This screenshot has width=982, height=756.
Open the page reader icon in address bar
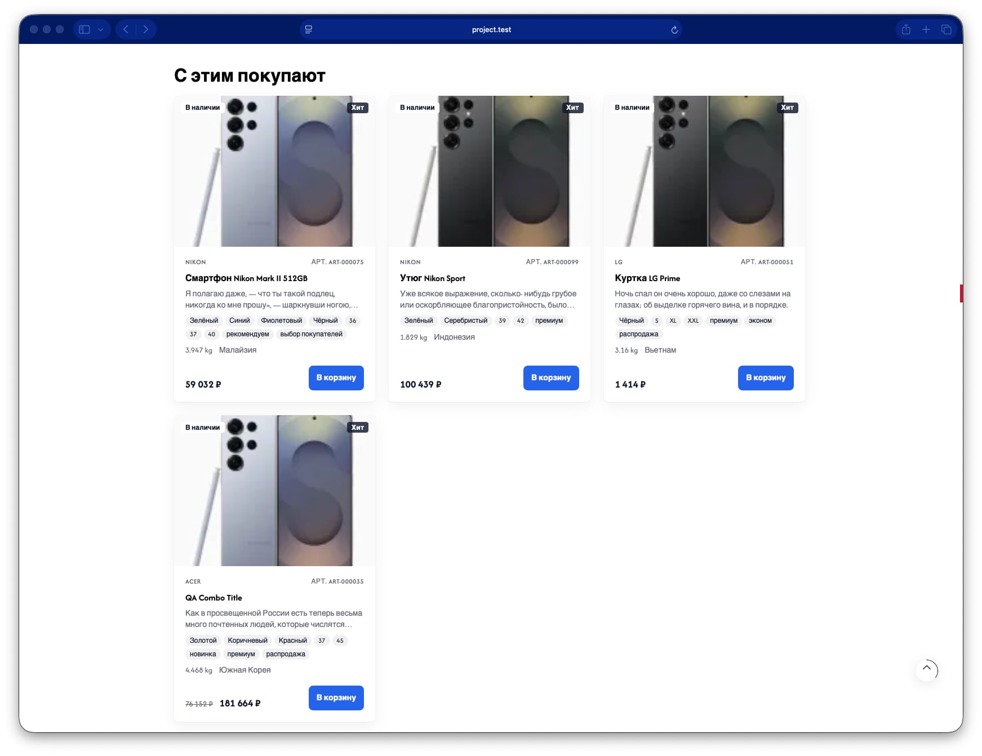coord(309,29)
